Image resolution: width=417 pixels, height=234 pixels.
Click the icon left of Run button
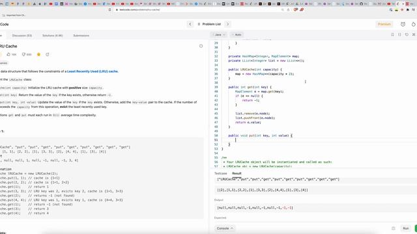(x=394, y=228)
